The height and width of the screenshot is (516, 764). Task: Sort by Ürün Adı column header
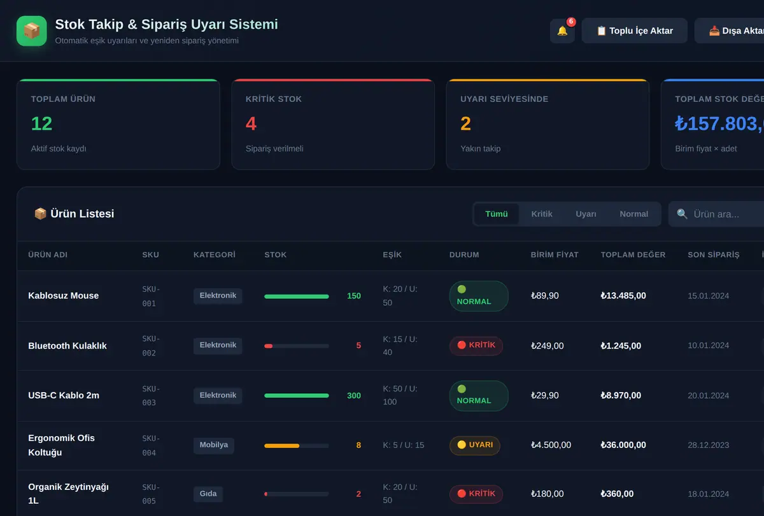48,255
